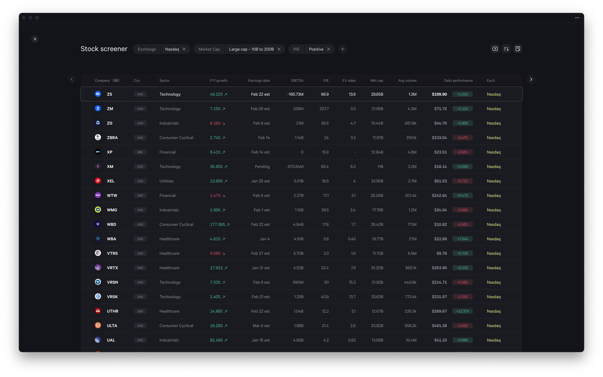Open the Exchange filter dropdown
Screen dimensions: 603x377
[x=147, y=49]
